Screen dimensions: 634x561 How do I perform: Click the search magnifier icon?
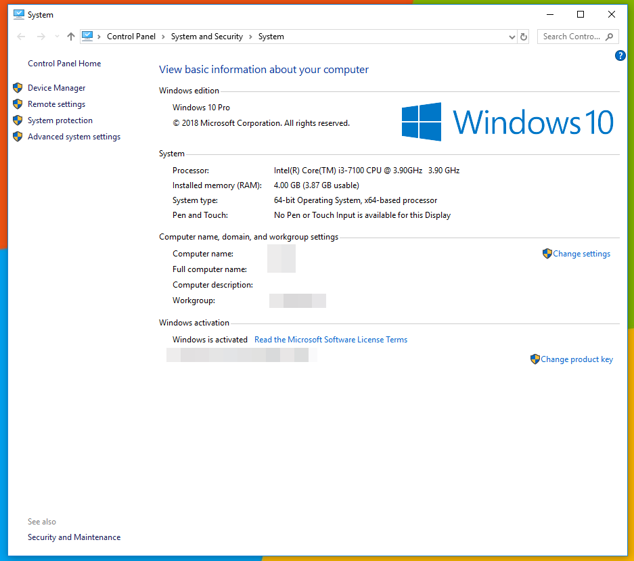click(x=610, y=37)
